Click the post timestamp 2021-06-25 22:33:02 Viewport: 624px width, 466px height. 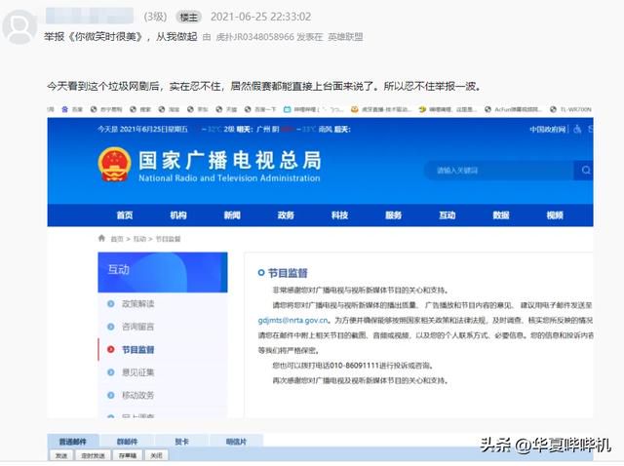tap(260, 17)
